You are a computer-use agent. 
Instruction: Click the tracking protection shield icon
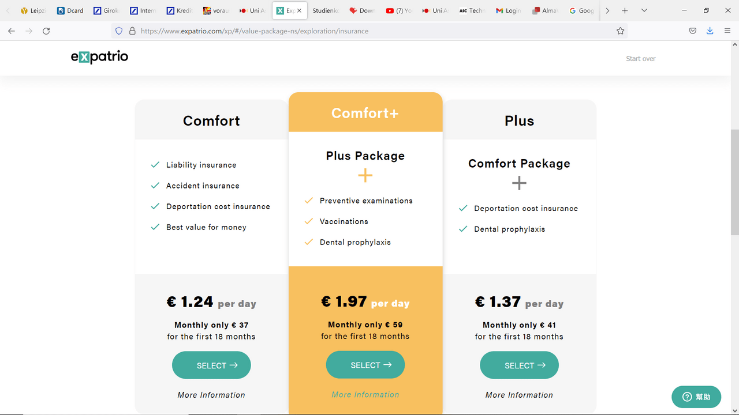[x=119, y=31]
